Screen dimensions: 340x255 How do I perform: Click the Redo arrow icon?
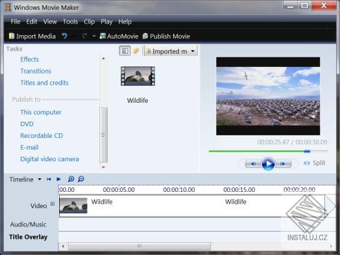click(x=84, y=36)
